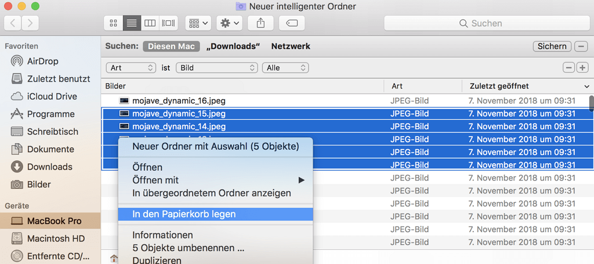Go back with the left arrow button

pos(13,23)
